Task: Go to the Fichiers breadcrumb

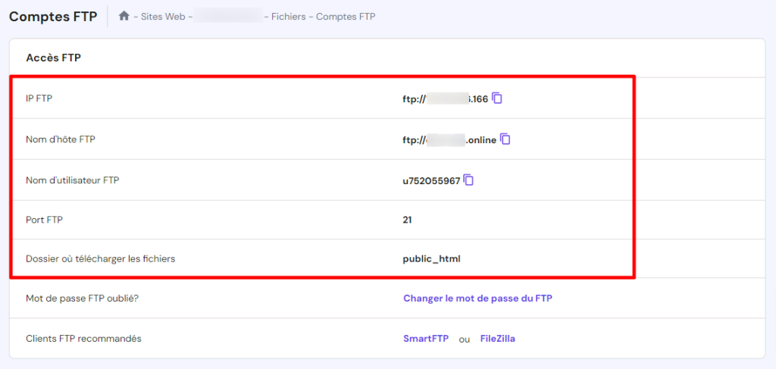Action: pyautogui.click(x=289, y=17)
